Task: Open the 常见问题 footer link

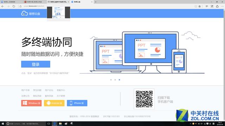Action: pyautogui.click(x=37, y=90)
